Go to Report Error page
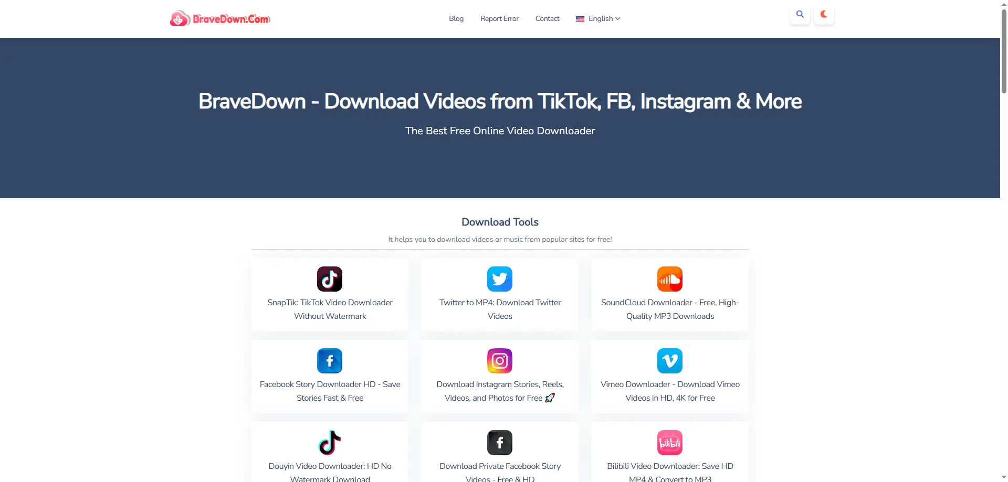Image resolution: width=1008 pixels, height=482 pixels. coord(499,19)
